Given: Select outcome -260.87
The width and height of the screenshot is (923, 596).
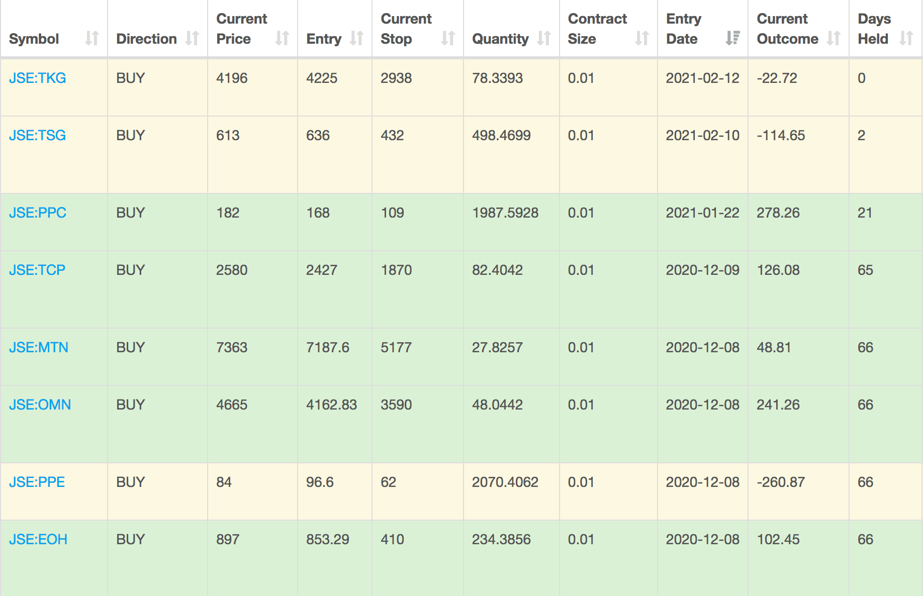Looking at the screenshot, I should point(781,482).
